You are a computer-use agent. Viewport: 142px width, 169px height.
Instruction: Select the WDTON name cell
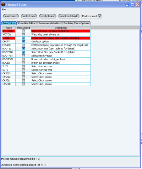point(9,35)
